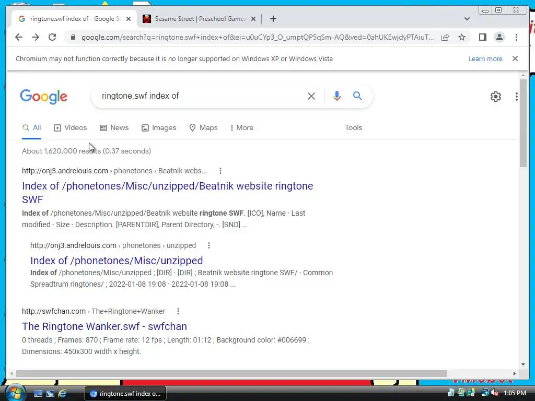
Task: Open Index of /phonetones/Misc/unzipped result
Action: pyautogui.click(x=117, y=261)
